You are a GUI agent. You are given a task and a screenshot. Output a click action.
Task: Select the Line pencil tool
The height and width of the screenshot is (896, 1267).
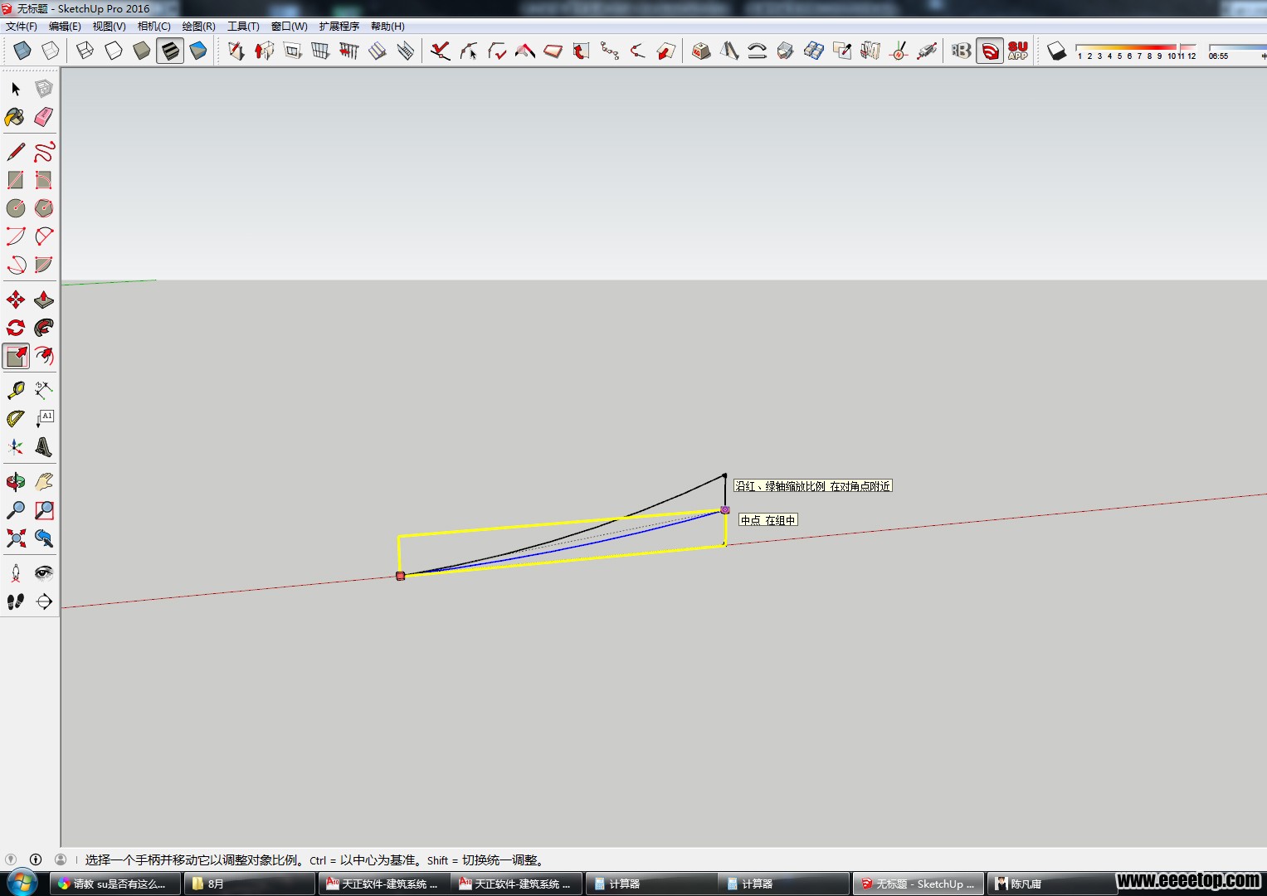(16, 152)
